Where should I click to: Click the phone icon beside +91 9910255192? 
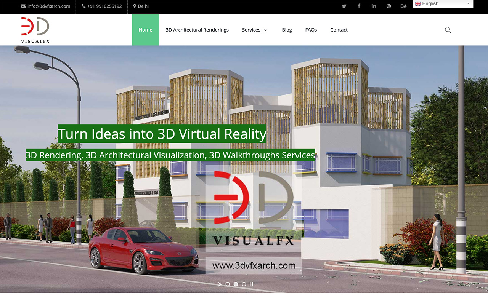pyautogui.click(x=84, y=6)
